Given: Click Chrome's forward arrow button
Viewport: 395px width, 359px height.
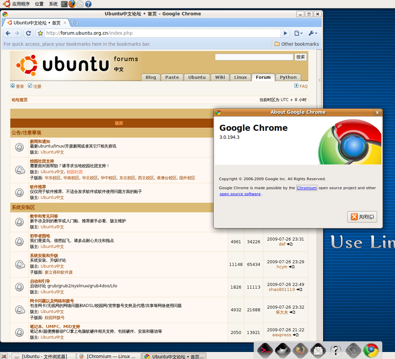Looking at the screenshot, I should click(x=17, y=33).
